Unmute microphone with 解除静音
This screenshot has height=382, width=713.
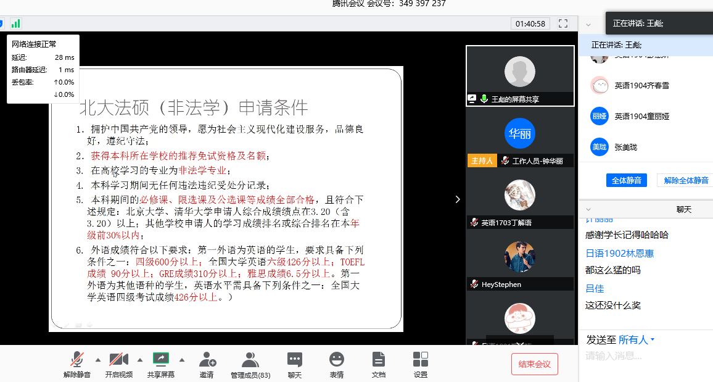(x=77, y=363)
